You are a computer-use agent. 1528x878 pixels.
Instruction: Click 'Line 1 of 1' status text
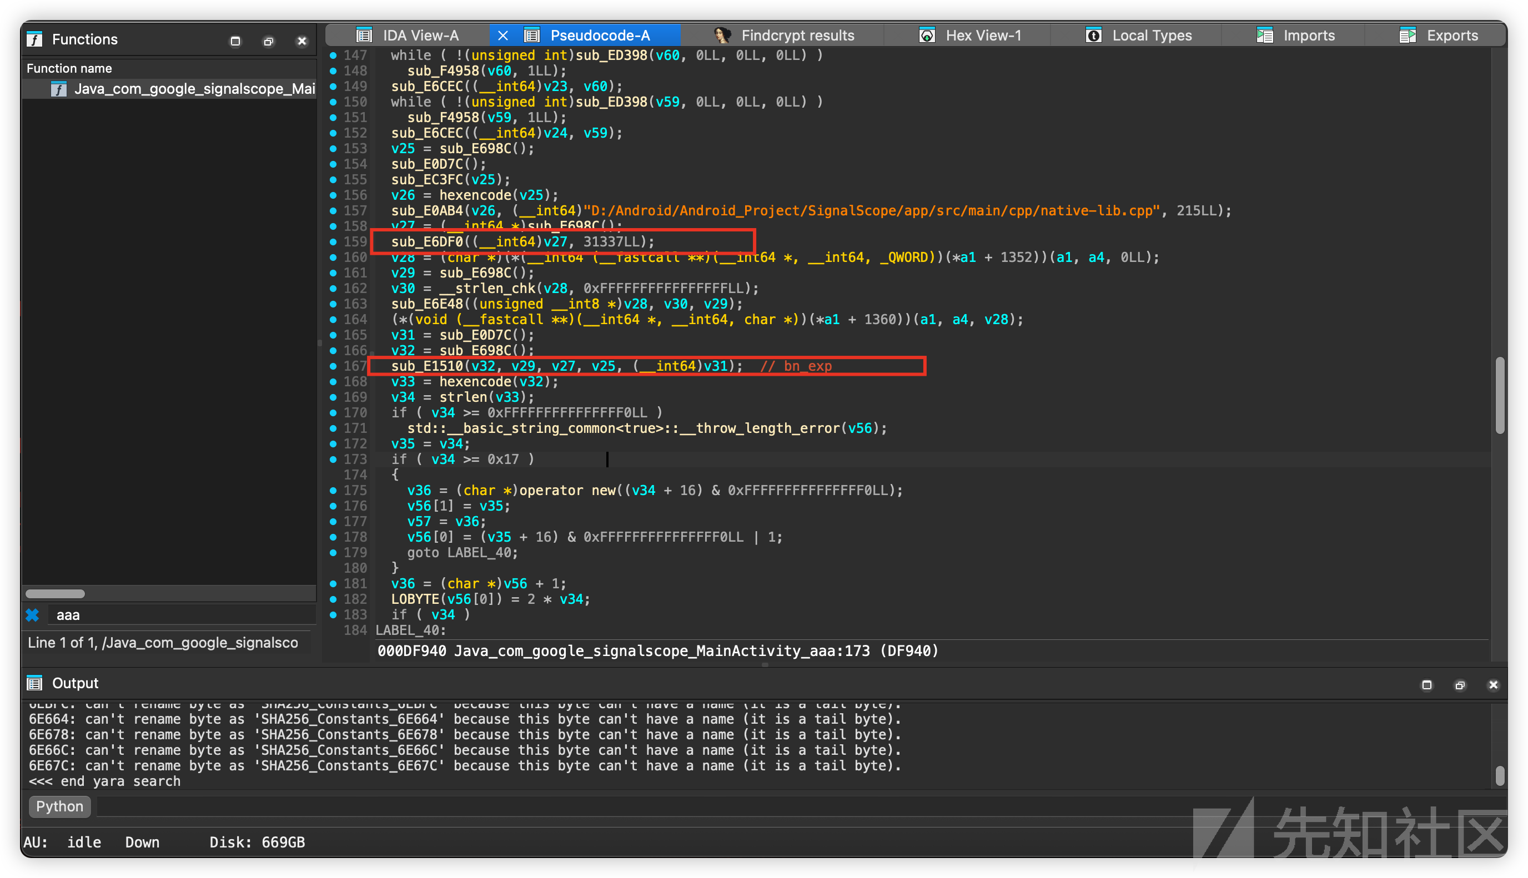click(x=163, y=643)
